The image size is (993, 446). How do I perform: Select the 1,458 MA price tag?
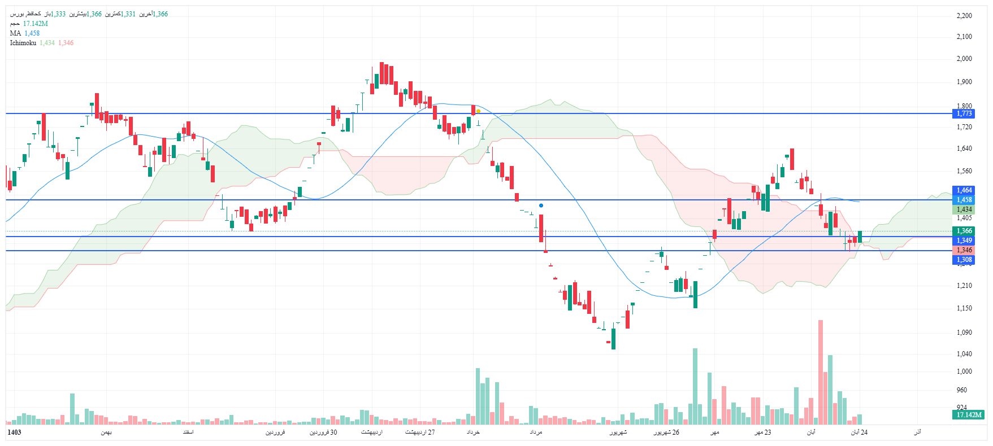pos(964,200)
